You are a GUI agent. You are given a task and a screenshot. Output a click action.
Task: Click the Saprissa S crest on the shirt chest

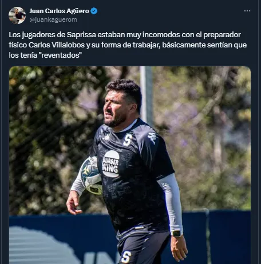[x=128, y=140]
